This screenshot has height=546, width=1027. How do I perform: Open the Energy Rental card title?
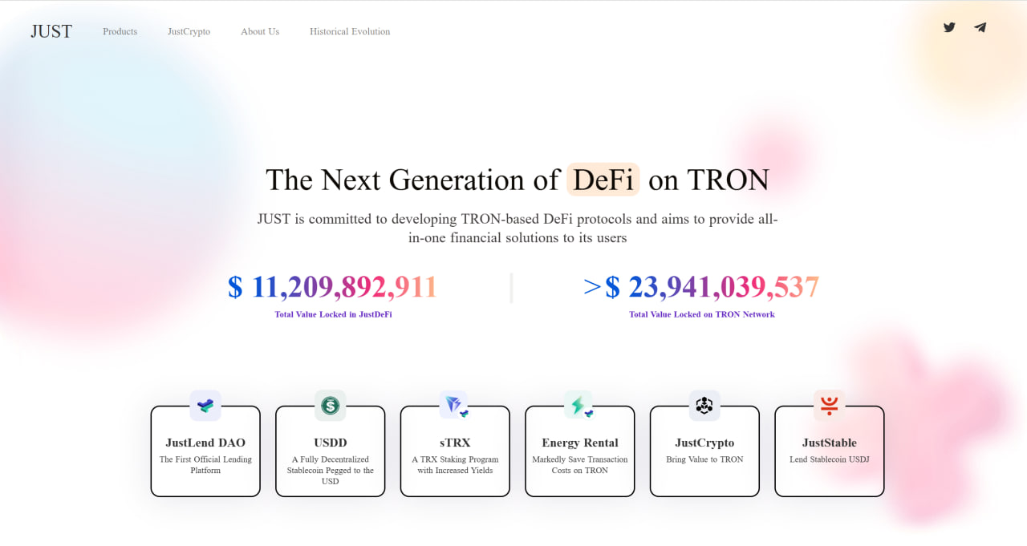click(580, 443)
